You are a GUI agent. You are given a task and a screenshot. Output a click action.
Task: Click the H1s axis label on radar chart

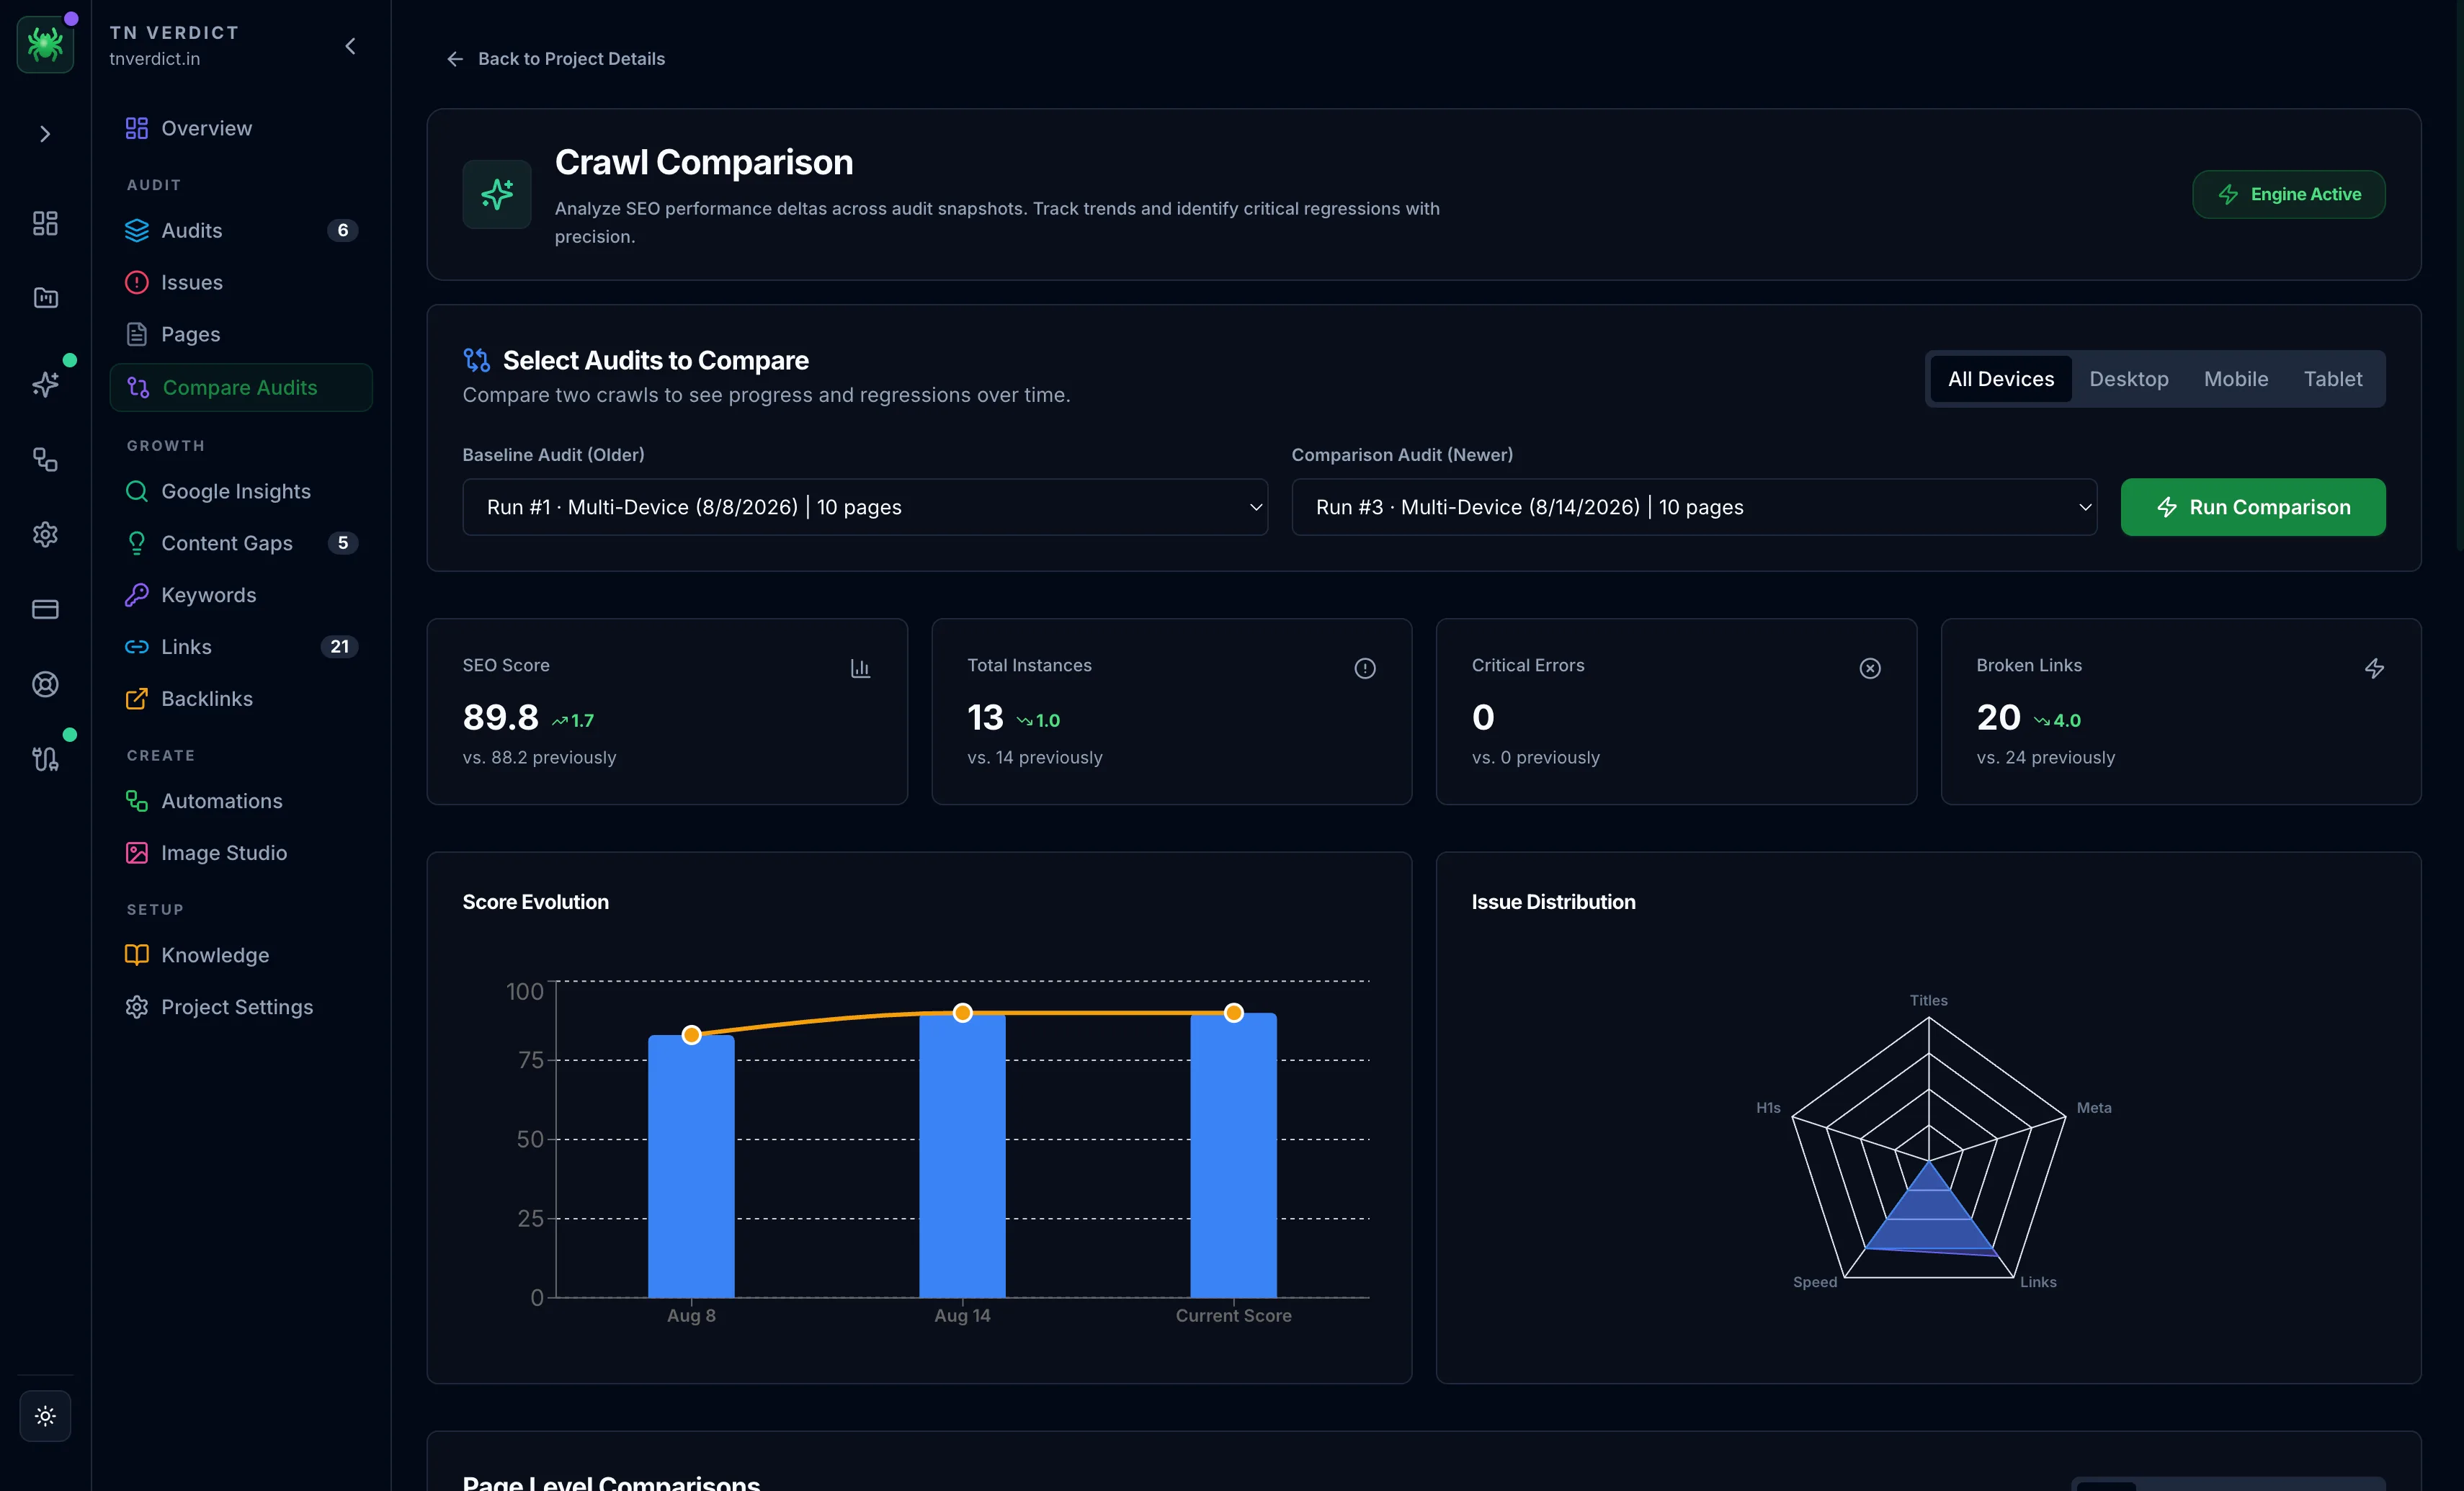click(x=1768, y=1108)
